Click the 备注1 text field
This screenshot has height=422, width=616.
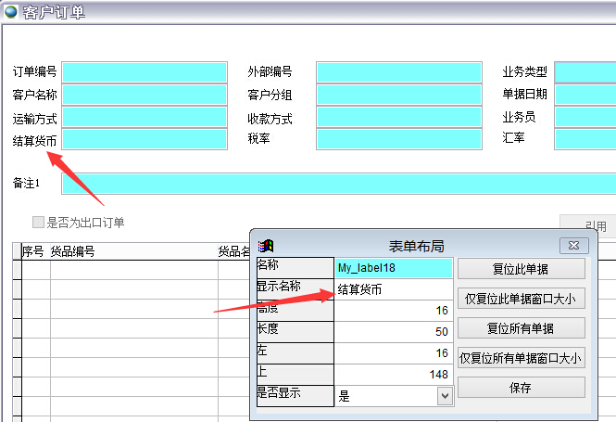pos(333,184)
